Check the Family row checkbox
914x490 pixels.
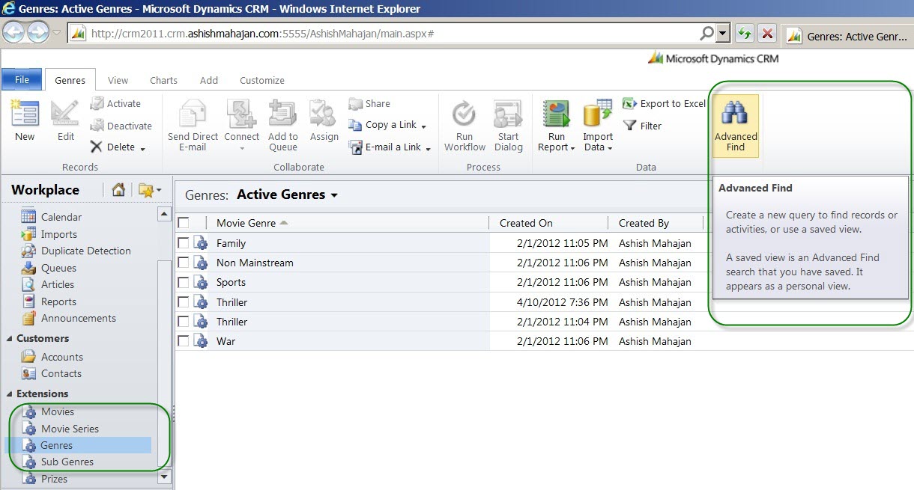point(184,242)
